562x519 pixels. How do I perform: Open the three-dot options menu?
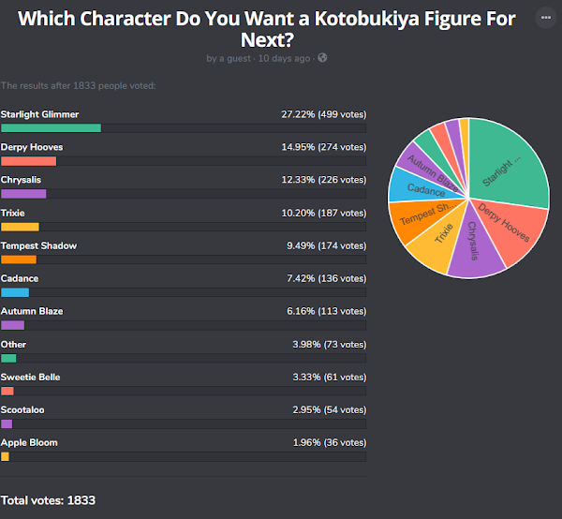(x=545, y=17)
